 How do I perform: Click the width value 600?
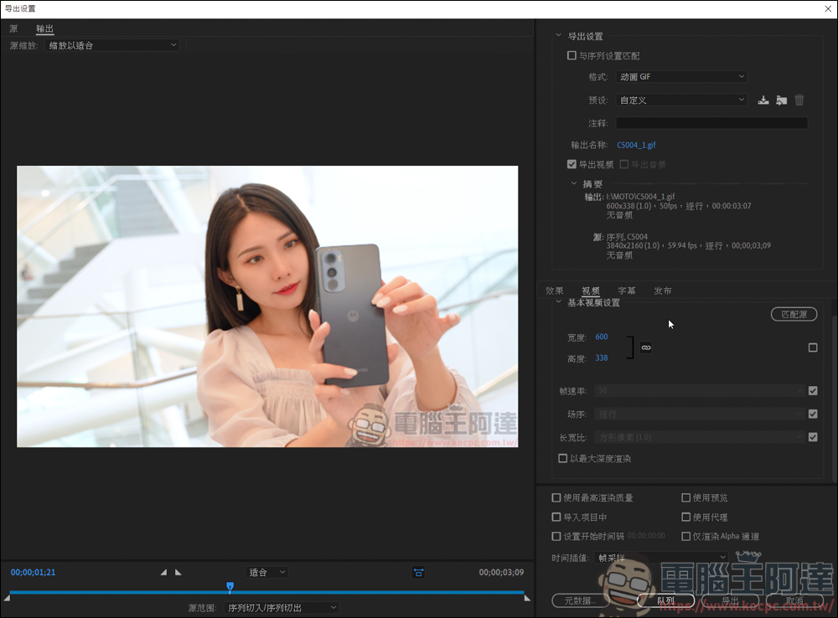point(601,337)
